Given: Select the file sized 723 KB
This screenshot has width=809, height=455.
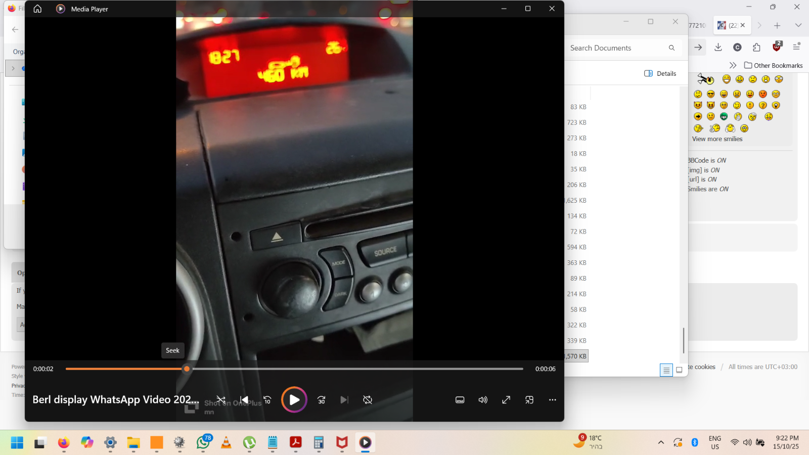Looking at the screenshot, I should 577,123.
